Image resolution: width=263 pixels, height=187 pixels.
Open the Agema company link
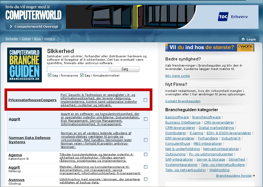(15, 155)
